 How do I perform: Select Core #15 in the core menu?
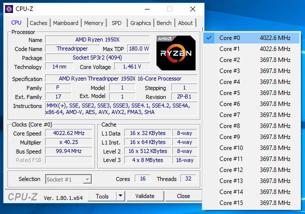(251, 202)
